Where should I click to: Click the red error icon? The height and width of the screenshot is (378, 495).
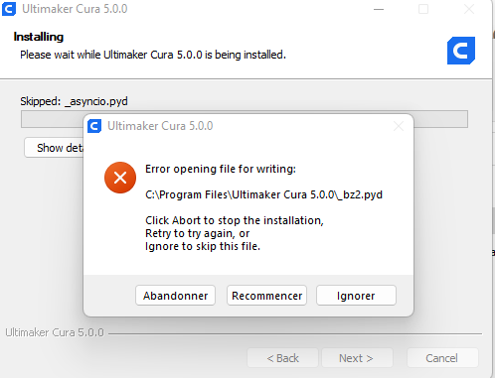pyautogui.click(x=120, y=178)
